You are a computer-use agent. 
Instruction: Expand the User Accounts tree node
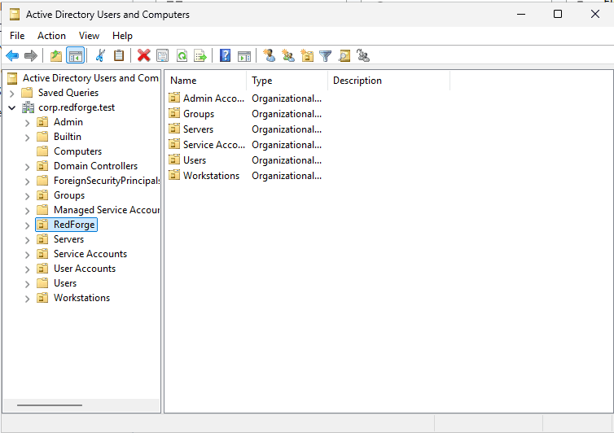27,269
